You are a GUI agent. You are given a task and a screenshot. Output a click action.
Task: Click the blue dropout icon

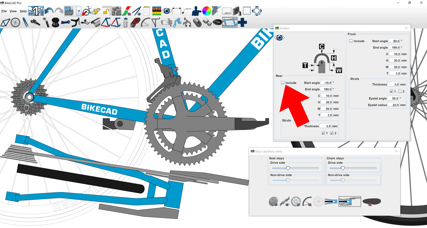click(177, 22)
